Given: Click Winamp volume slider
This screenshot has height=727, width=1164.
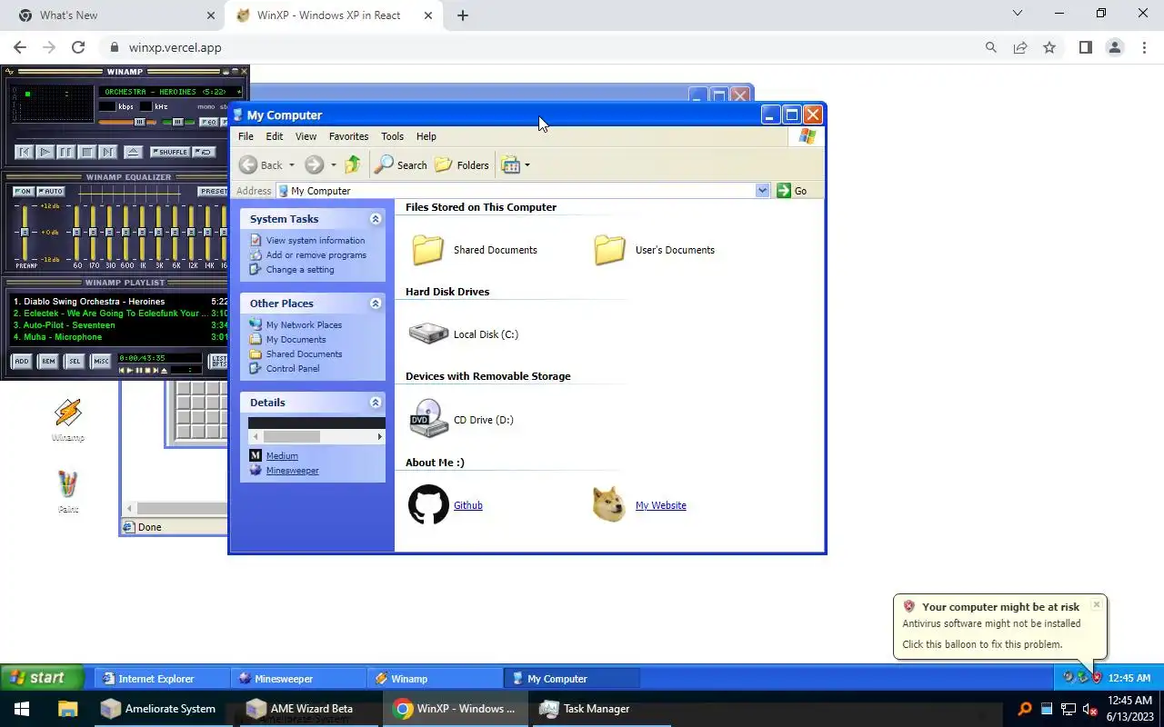Looking at the screenshot, I should click(127, 122).
